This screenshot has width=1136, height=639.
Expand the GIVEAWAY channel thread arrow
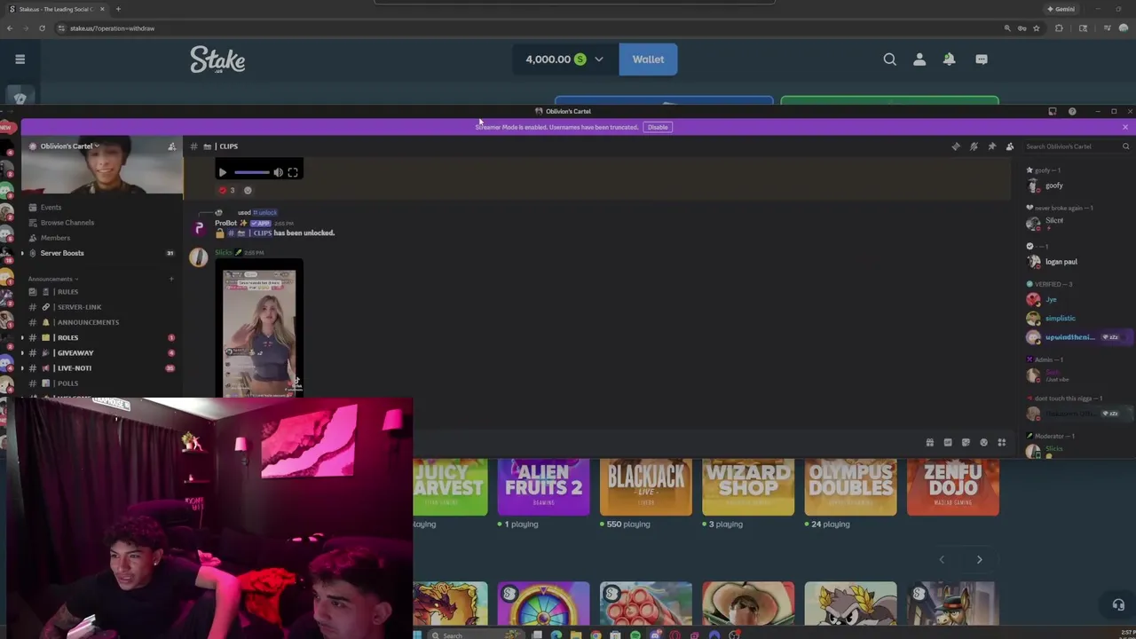22,352
